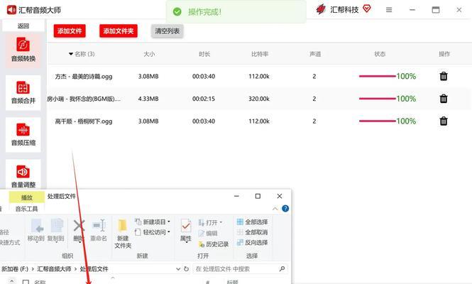
Task: Tick the select-all checkbox beside 名称 in Explorer
Action: pyautogui.click(x=26, y=282)
